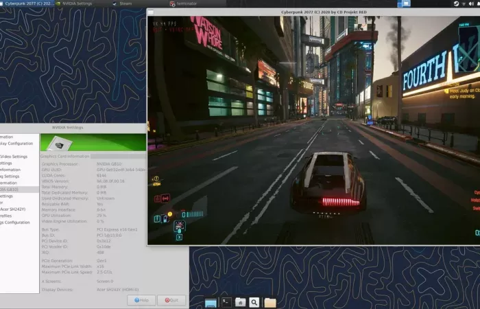Click the "6144" CUDA Cores value
The image size is (480, 309).
[x=101, y=176]
